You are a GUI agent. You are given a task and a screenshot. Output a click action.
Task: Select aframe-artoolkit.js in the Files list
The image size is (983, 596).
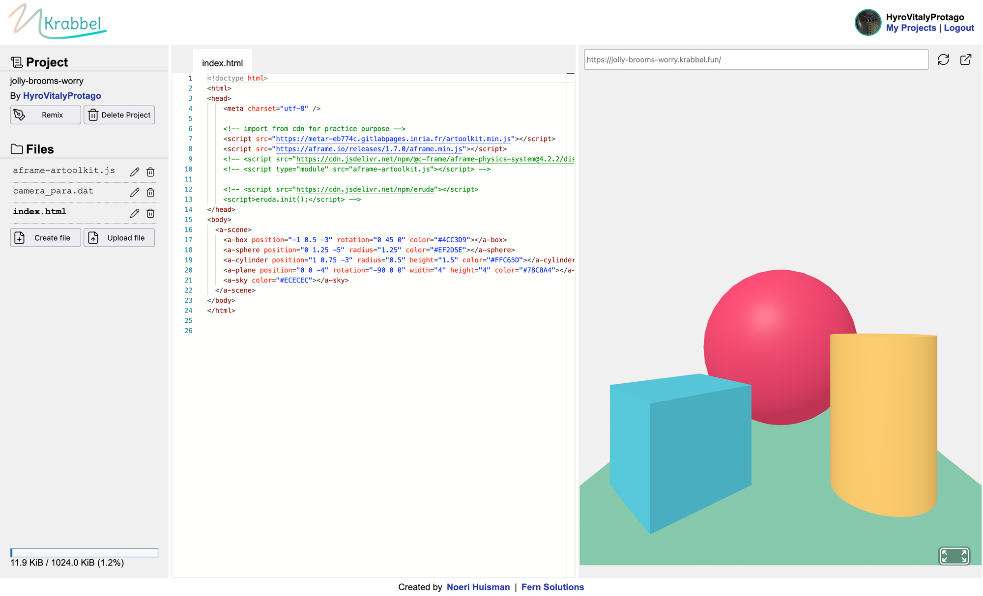(64, 170)
